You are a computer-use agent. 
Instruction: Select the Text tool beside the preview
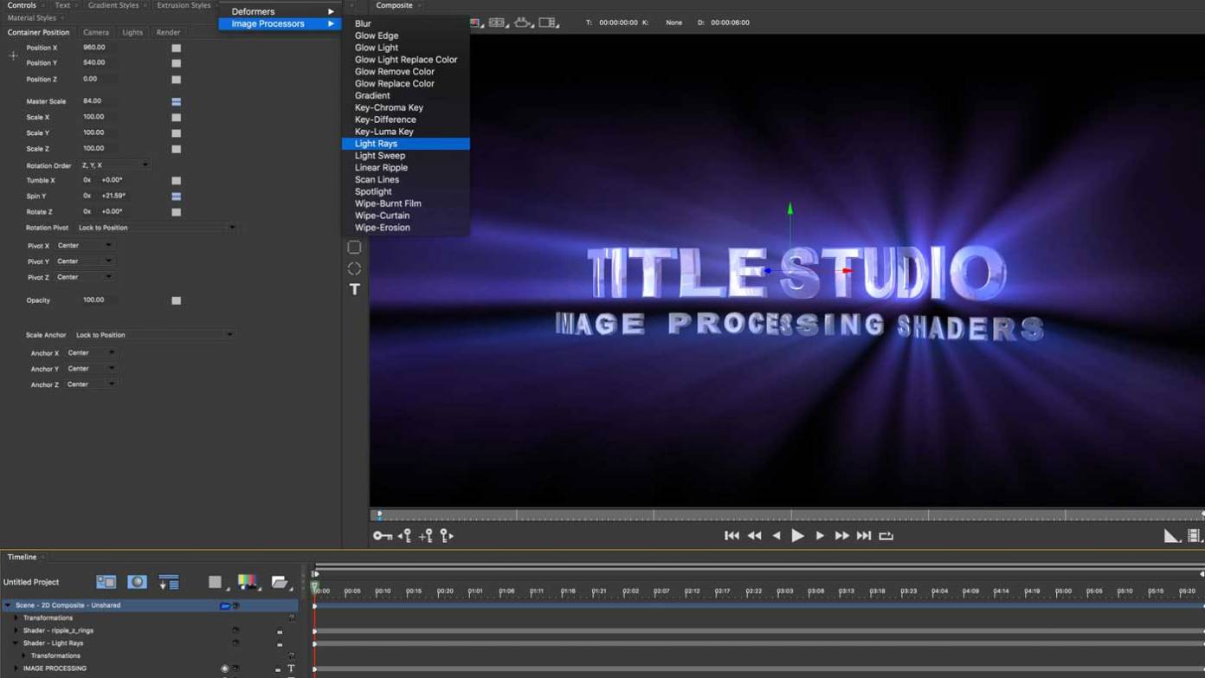354,289
